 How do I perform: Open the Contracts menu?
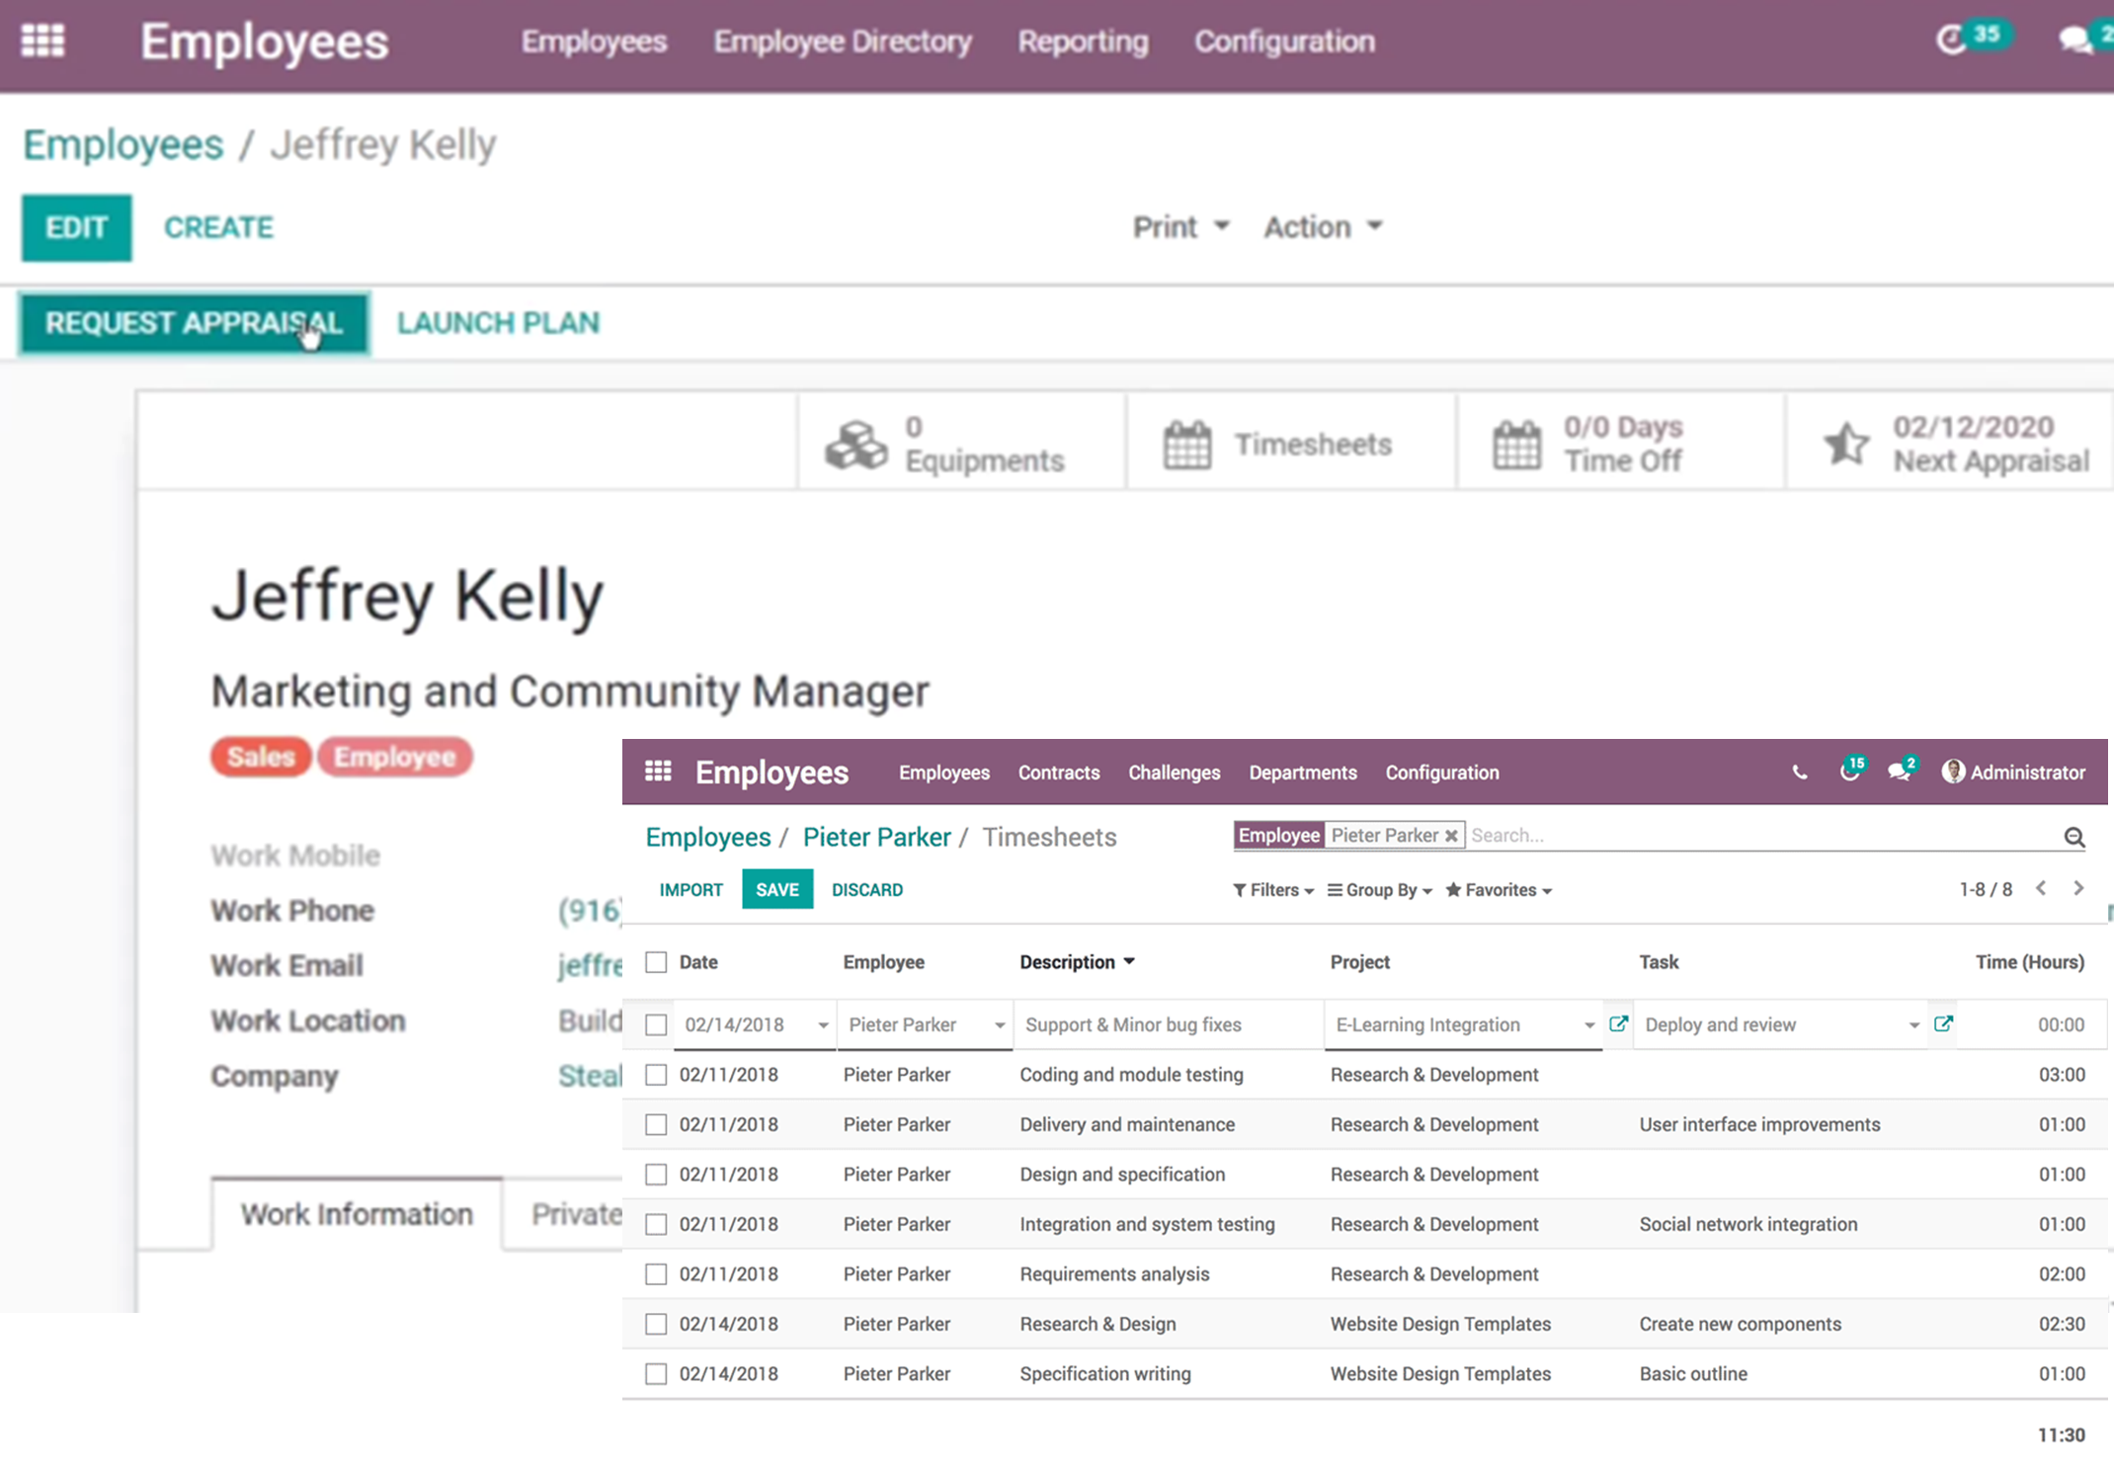[1059, 773]
